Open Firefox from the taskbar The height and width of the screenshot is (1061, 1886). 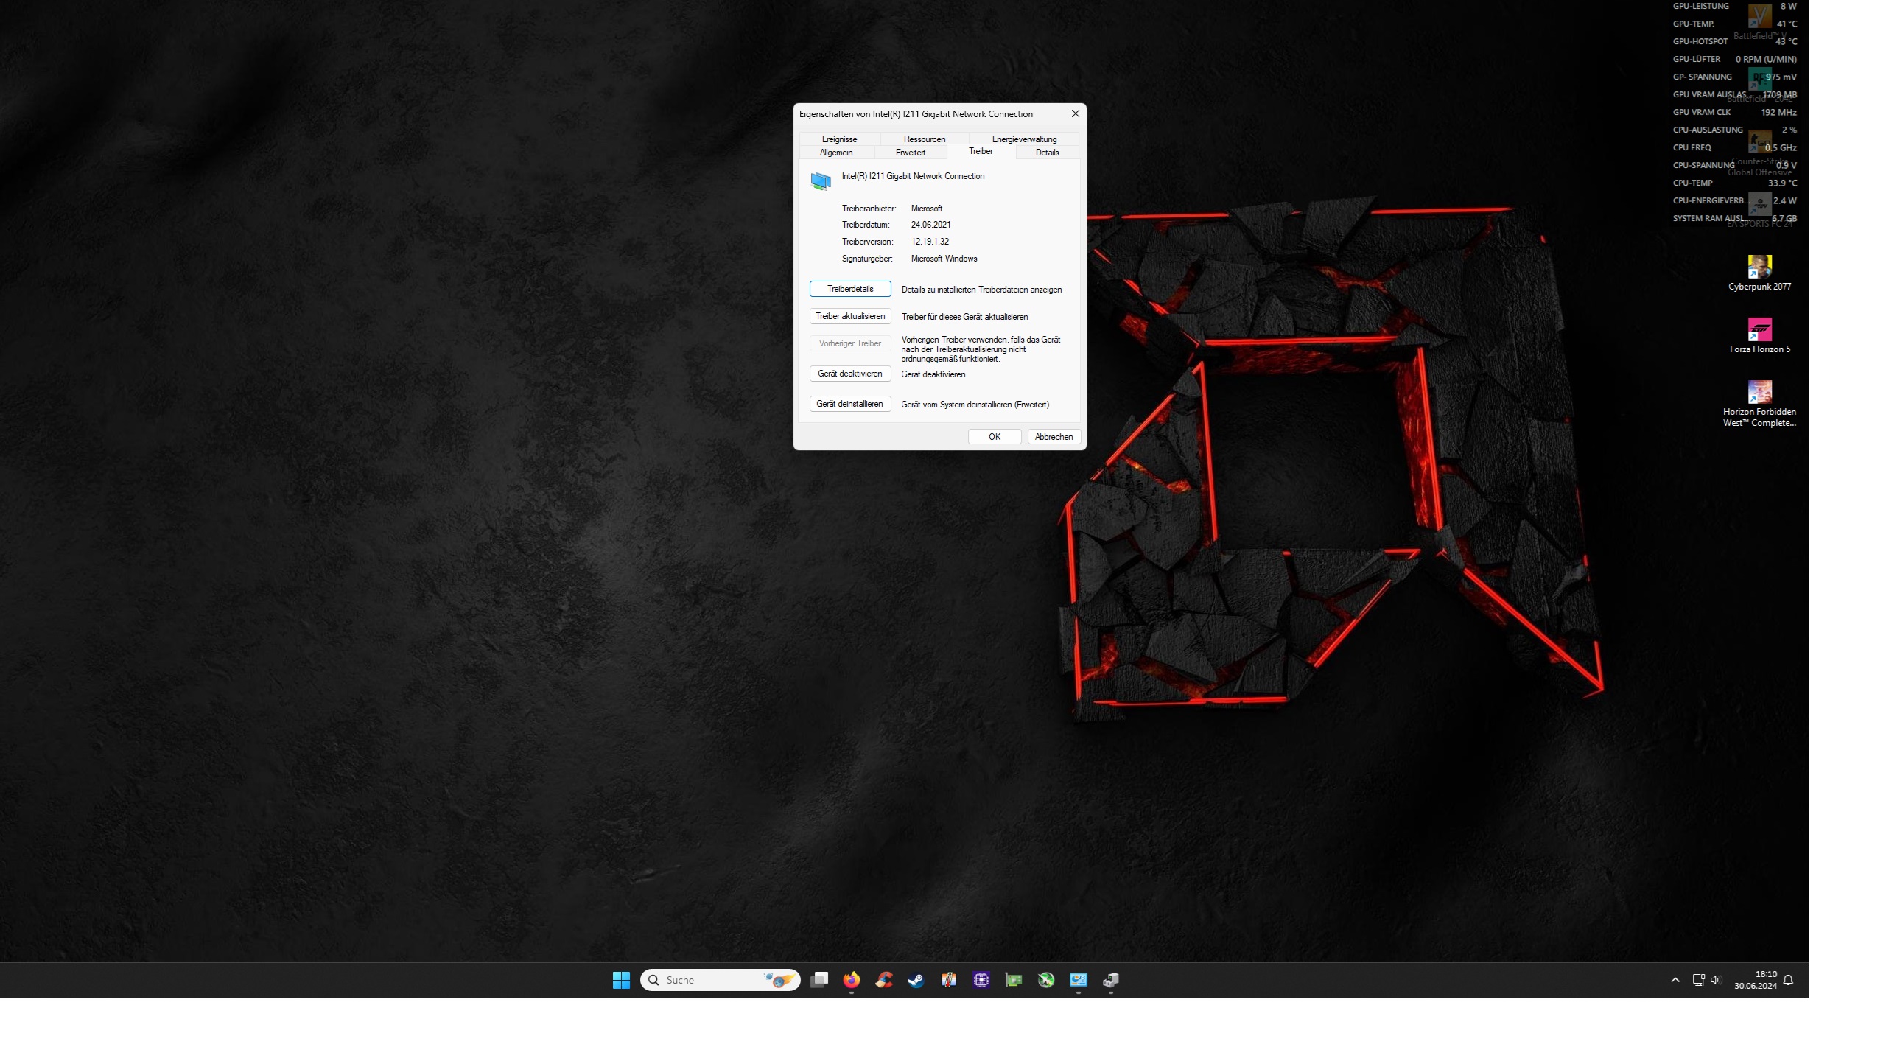851,980
